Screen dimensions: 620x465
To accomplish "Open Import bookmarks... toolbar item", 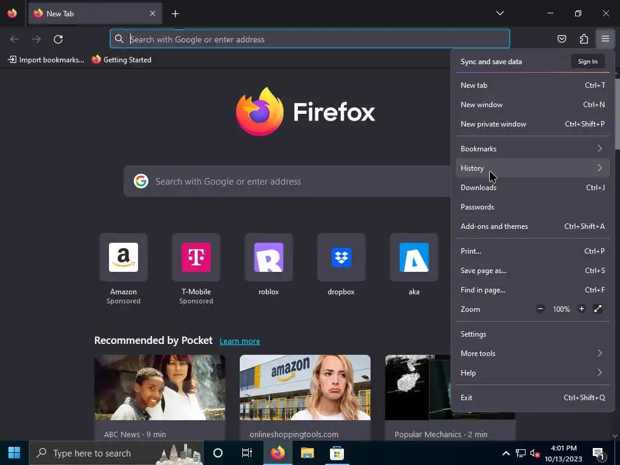I will click(x=46, y=60).
